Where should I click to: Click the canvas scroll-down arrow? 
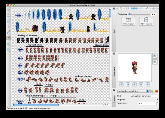[x=110, y=102]
